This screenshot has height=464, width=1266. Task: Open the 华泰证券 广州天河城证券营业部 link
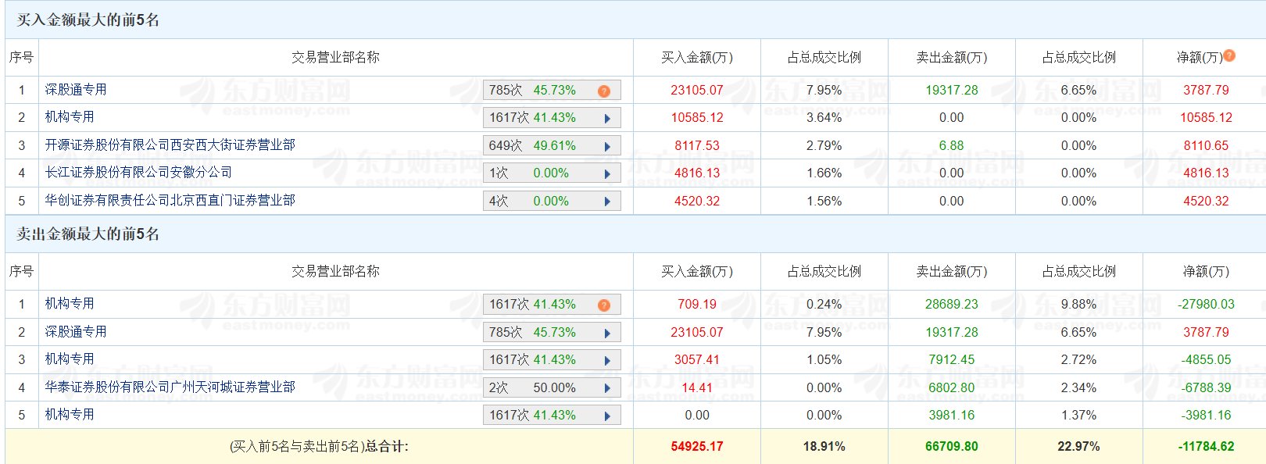click(x=170, y=387)
